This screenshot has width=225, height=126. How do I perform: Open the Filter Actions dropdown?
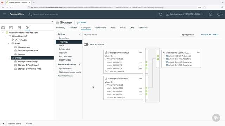tap(210, 35)
